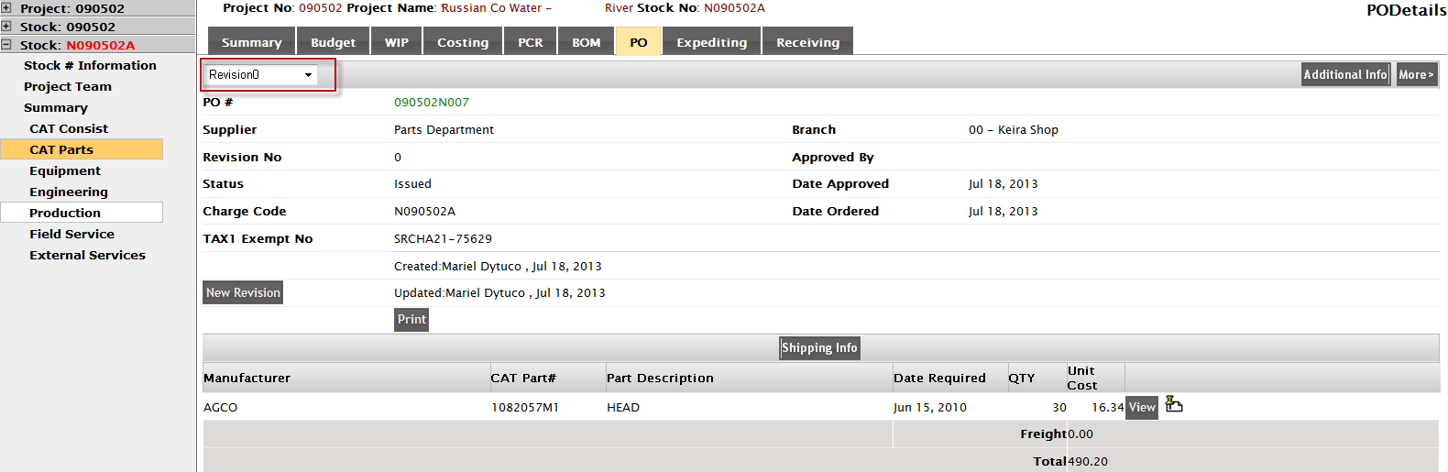Screen dimensions: 1448x472
Task: Open the Budget tab
Action: (333, 42)
